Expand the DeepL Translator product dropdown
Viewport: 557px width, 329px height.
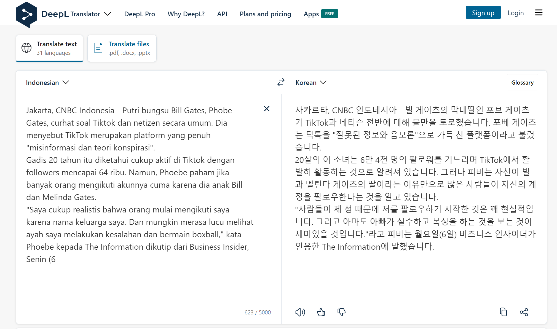pos(108,14)
